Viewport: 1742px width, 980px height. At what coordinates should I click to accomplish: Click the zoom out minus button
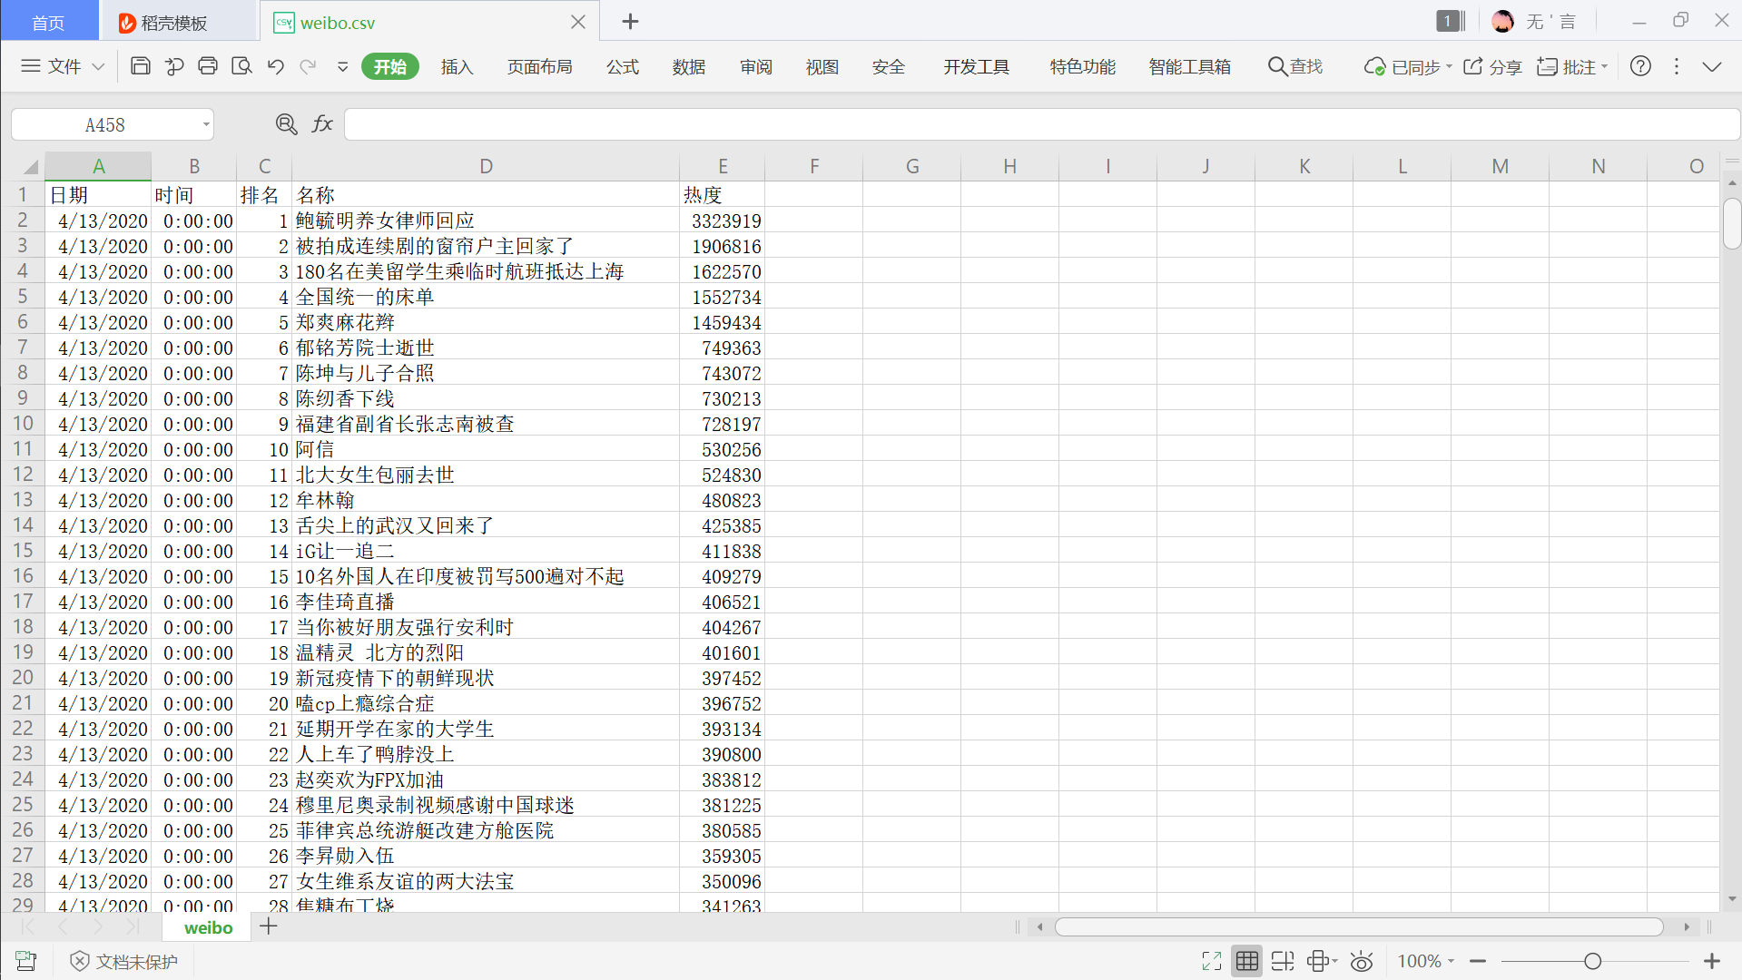point(1478,962)
